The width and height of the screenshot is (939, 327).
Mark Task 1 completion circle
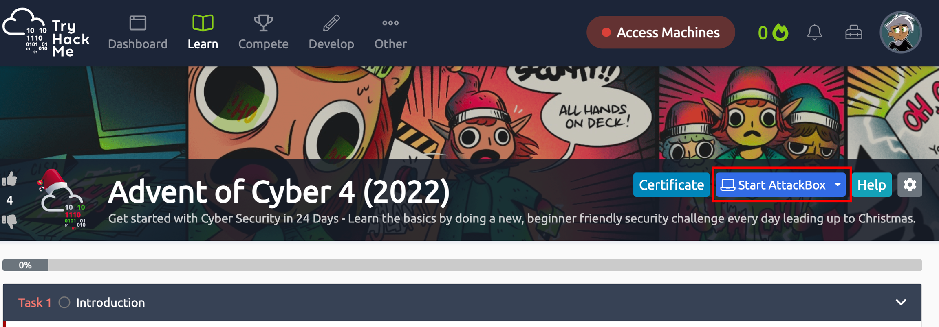click(x=64, y=303)
